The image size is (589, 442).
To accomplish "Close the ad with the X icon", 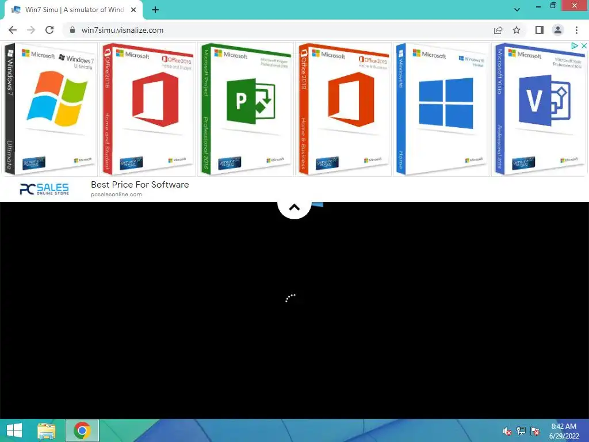I will (584, 45).
